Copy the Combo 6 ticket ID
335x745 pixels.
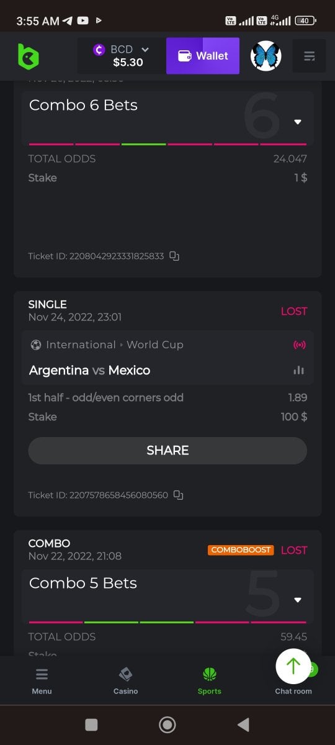coord(175,256)
